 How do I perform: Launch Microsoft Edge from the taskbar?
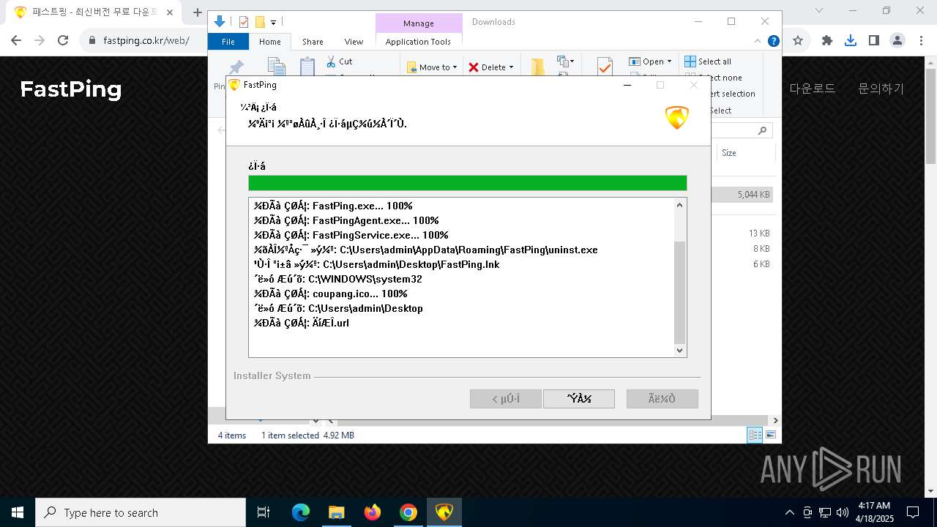(301, 512)
